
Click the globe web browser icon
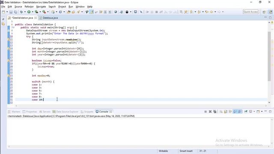[116, 12]
